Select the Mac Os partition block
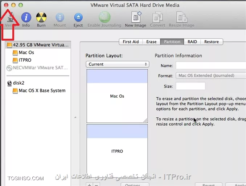 tap(117, 96)
